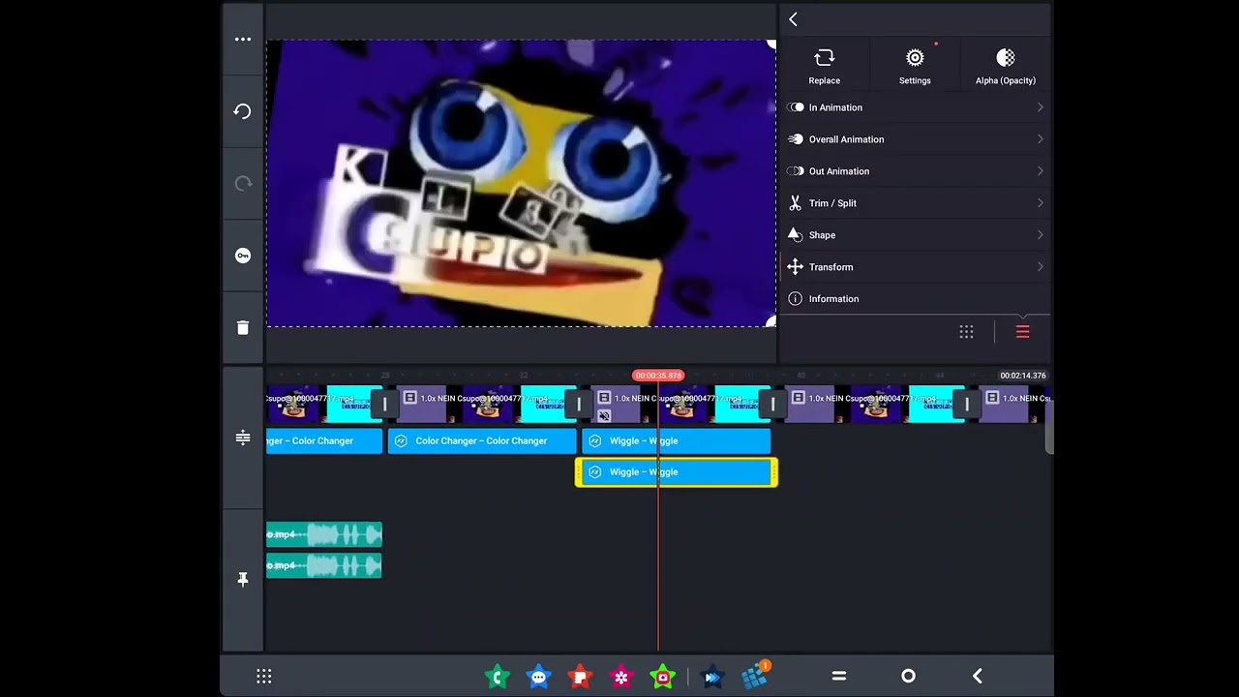This screenshot has width=1239, height=697.
Task: Go back using the panel's top arrow
Action: (x=793, y=19)
